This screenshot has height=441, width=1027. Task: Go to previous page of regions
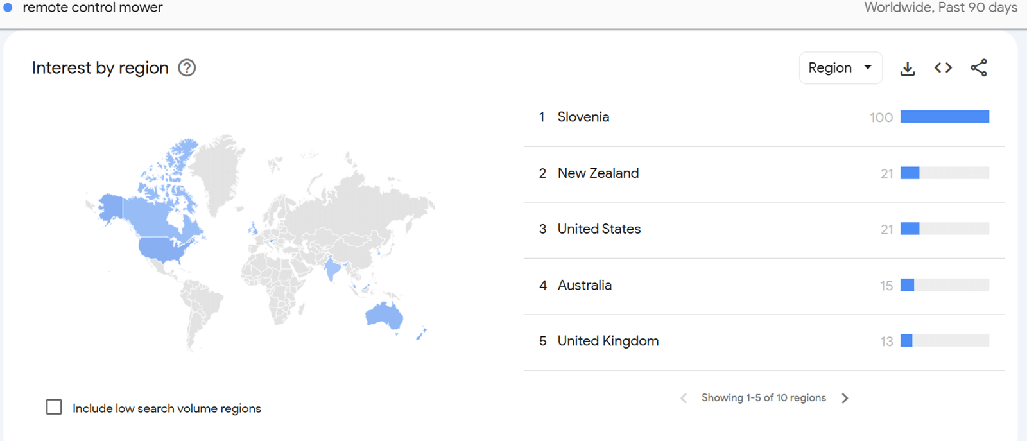pyautogui.click(x=684, y=398)
